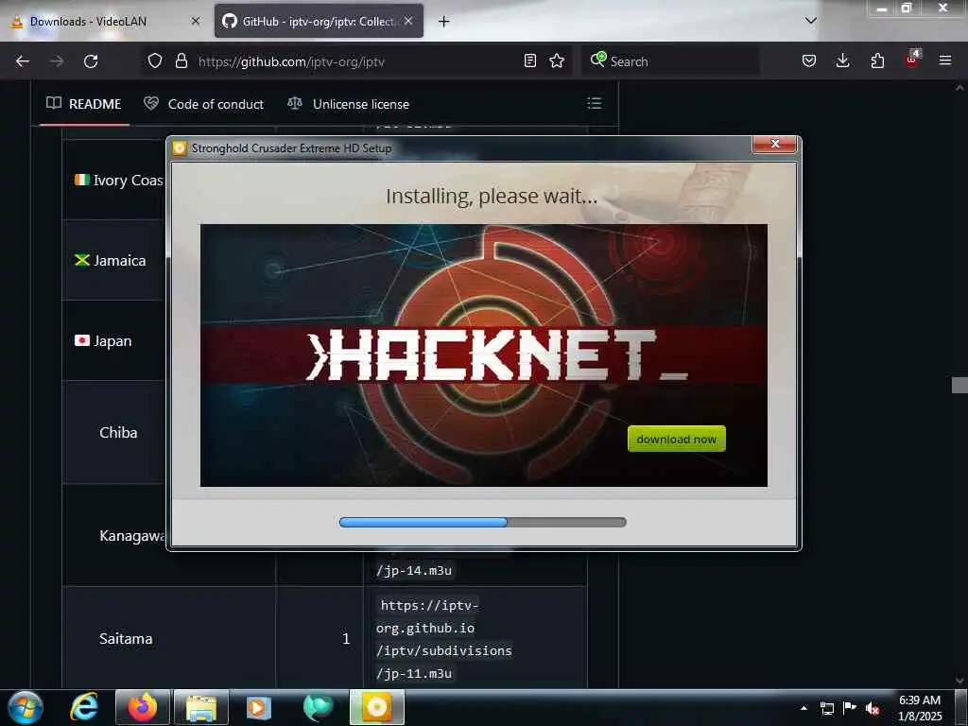This screenshot has width=968, height=726.
Task: Open a new browser tab
Action: [444, 22]
